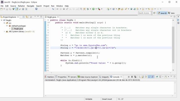Click Collapse All in Project Explorer
The width and height of the screenshot is (180, 101).
point(24,17)
